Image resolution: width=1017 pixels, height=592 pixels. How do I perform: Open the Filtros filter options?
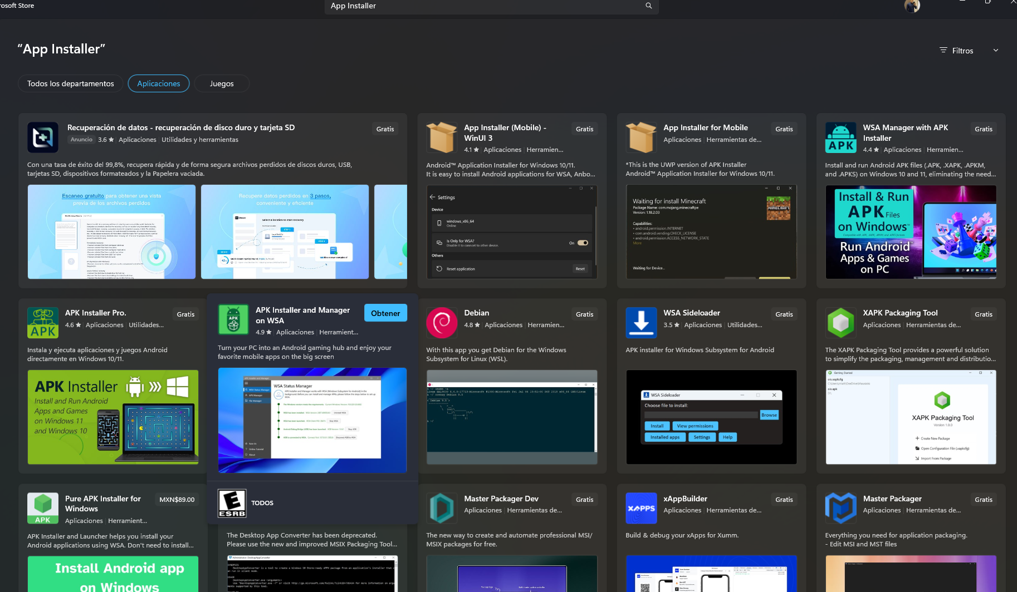(957, 51)
